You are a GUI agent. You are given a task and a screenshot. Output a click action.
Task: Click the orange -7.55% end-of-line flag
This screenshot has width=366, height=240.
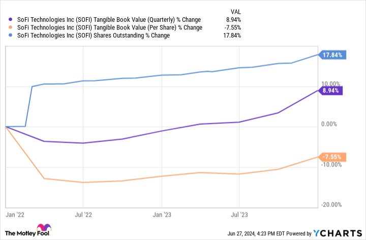332,157
